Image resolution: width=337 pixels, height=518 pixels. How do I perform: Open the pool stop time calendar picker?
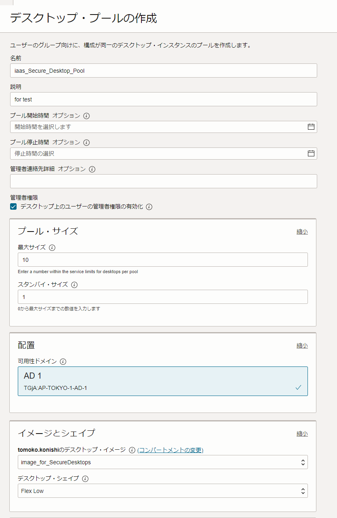[x=311, y=153]
